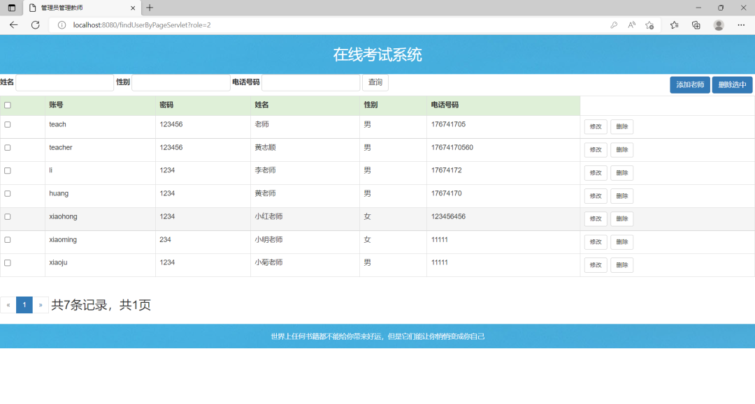The image size is (755, 404).
Task: Open site information icon in address bar
Action: (62, 25)
